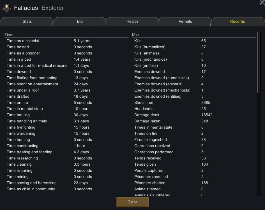
Task: Click the Damage dealt entry
Action: (x=194, y=115)
